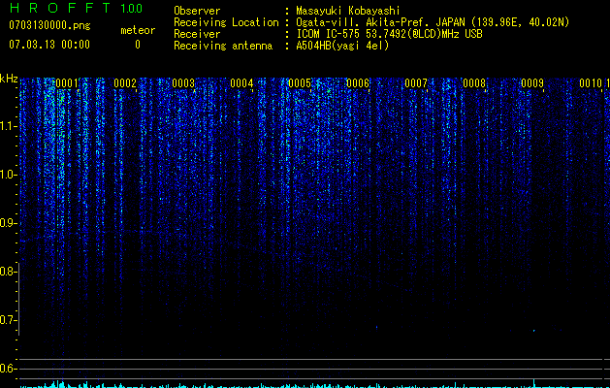Click time marker 0001
The width and height of the screenshot is (610, 388).
67,82
